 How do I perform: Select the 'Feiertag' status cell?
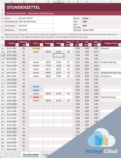(36, 48)
